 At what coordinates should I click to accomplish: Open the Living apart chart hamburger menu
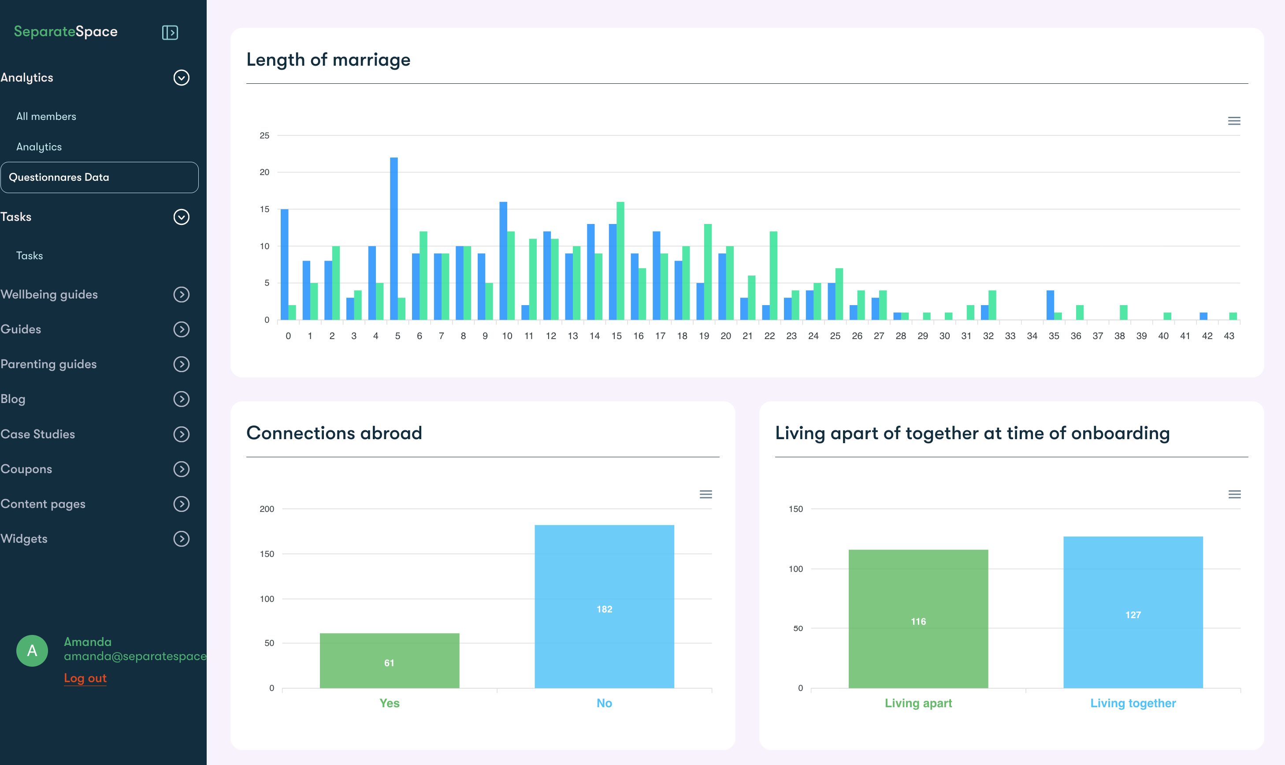[1234, 494]
